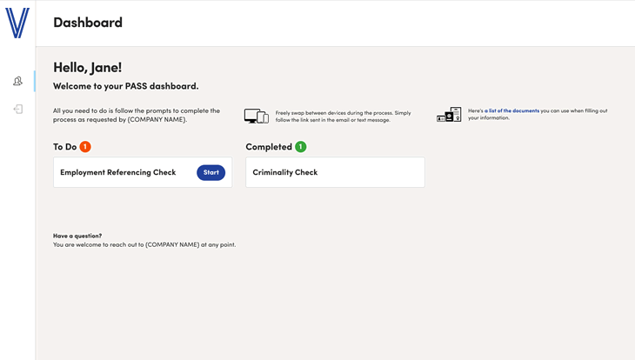Click the orange To Do count badge
The width and height of the screenshot is (635, 360).
click(85, 147)
